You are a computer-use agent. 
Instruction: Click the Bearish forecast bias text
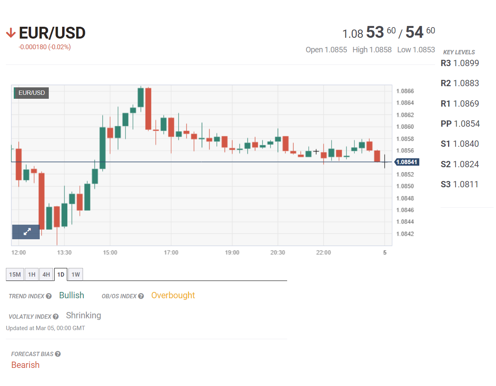(26, 365)
